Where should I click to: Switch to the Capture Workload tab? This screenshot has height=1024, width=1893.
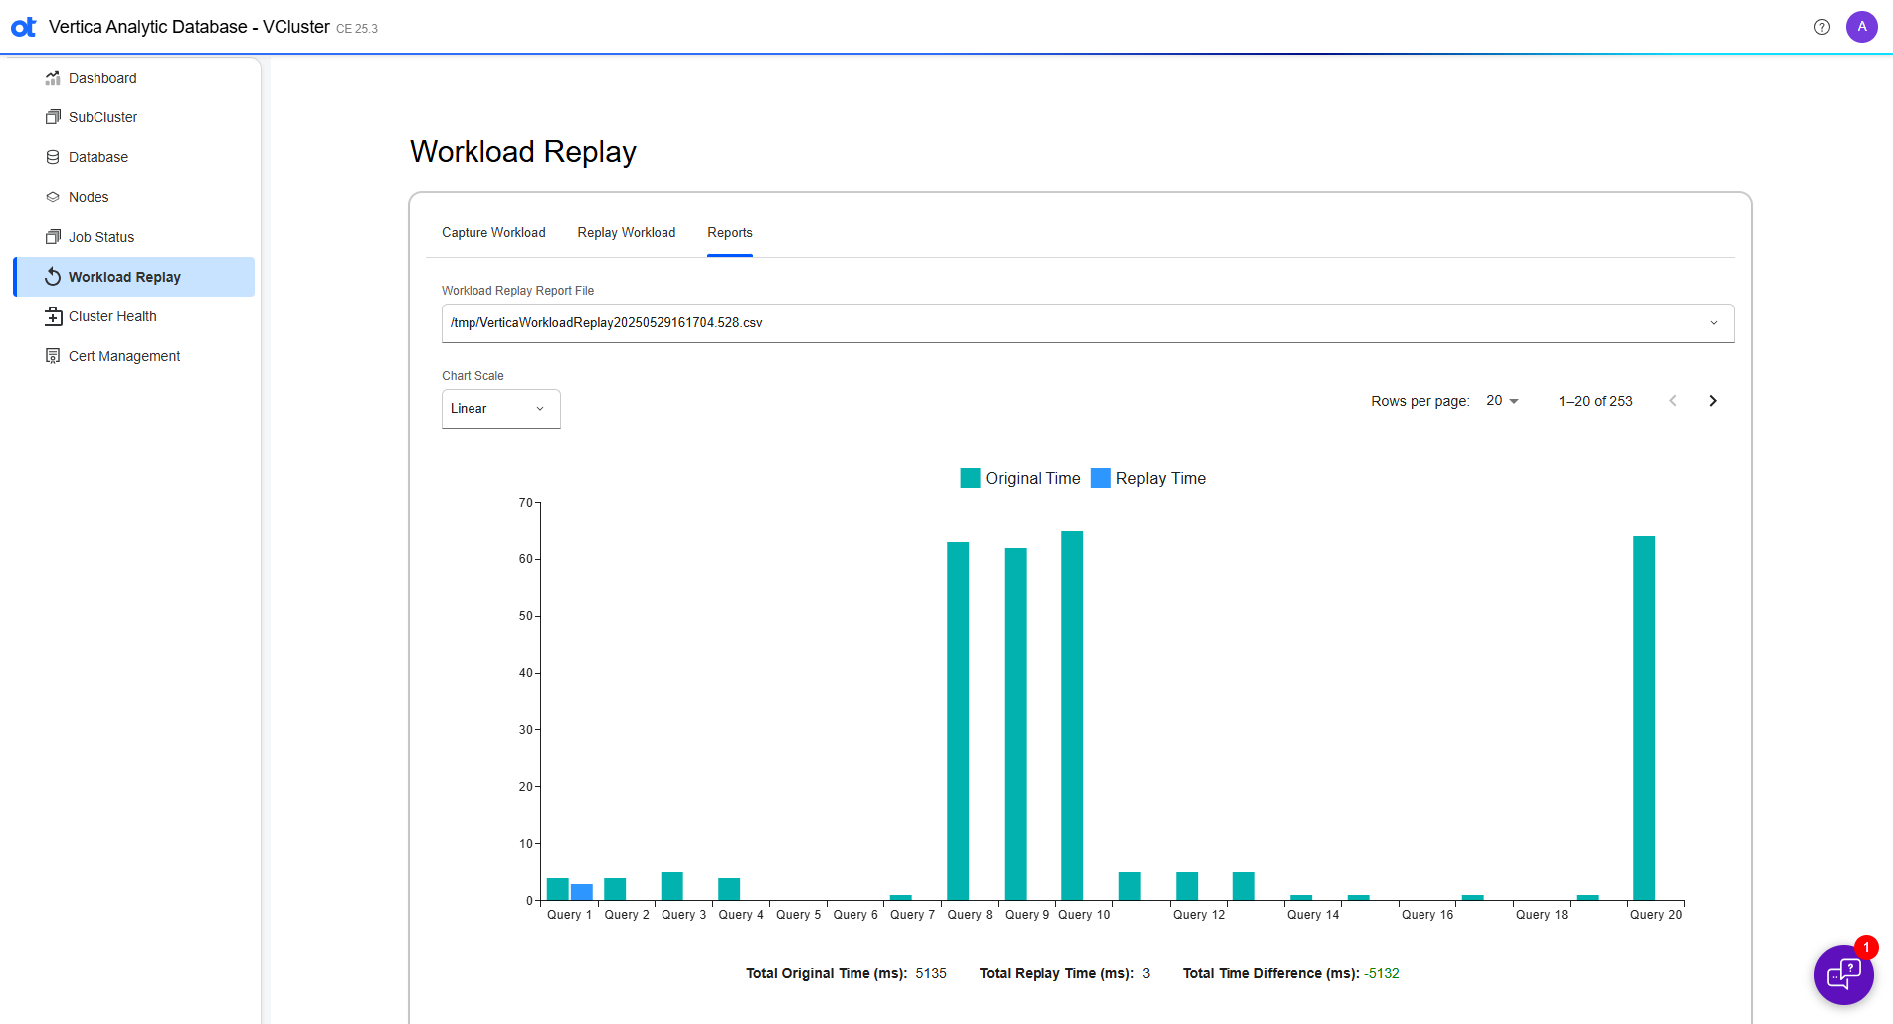(493, 232)
